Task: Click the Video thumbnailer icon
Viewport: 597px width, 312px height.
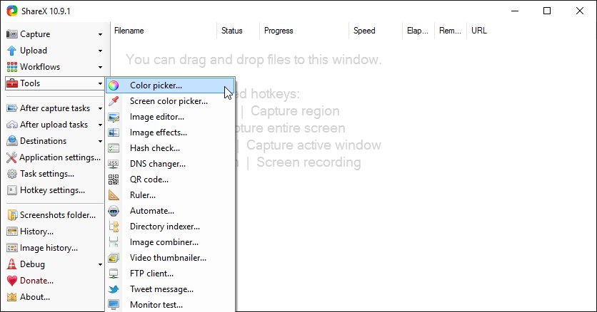Action: click(x=114, y=258)
